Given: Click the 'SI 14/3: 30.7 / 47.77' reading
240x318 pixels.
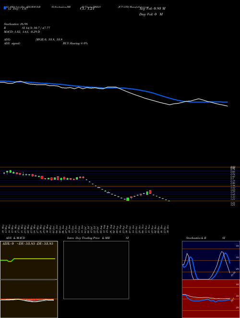Looking at the screenshot, I should (36, 28).
